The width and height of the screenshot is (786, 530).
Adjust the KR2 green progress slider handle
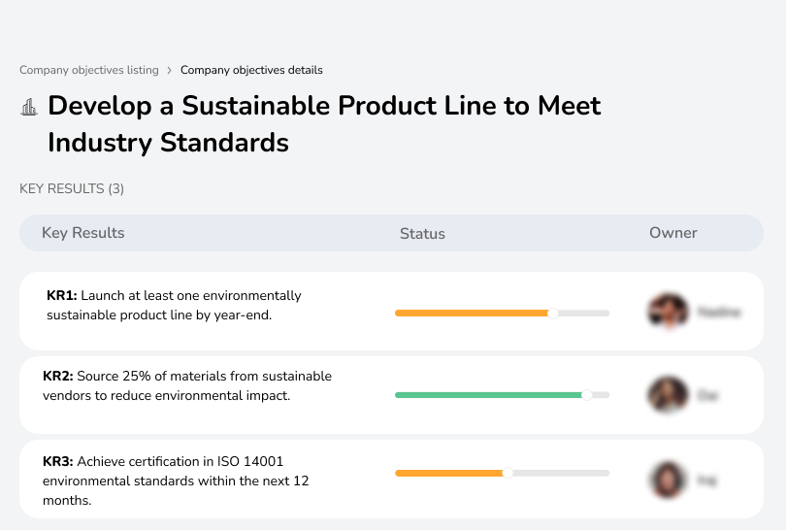586,395
